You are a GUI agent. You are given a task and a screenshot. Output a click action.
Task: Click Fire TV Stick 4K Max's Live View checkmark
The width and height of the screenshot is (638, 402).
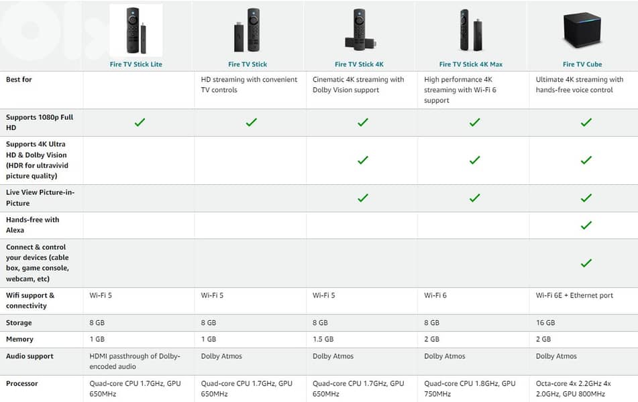pyautogui.click(x=475, y=198)
